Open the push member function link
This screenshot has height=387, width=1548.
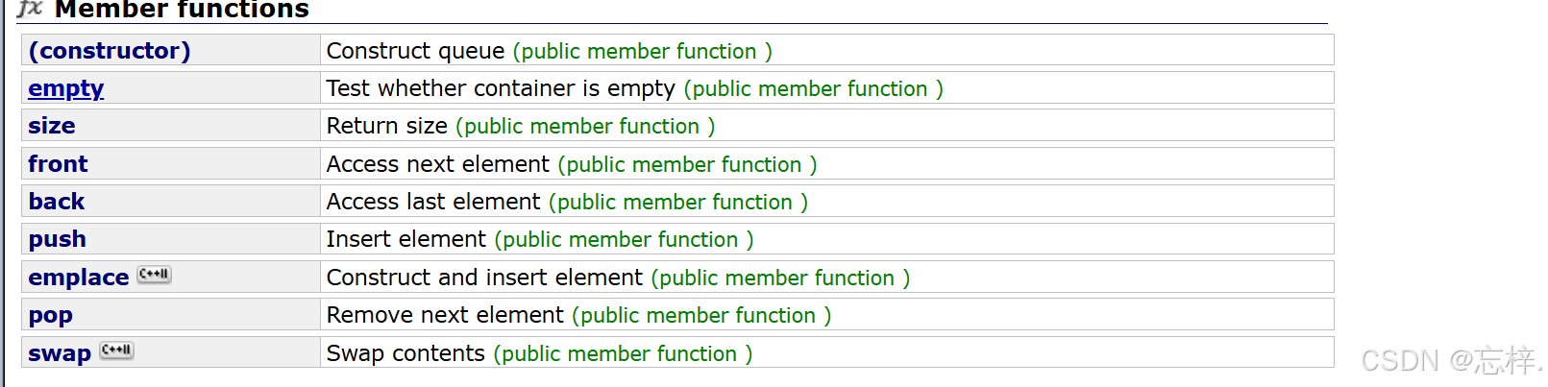[x=58, y=239]
